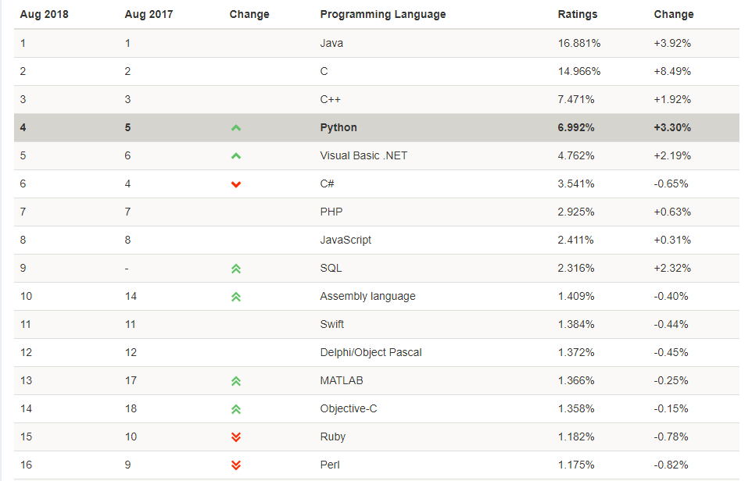Select the Programming Language column header
Viewport: 752px width, 481px height.
(x=383, y=14)
